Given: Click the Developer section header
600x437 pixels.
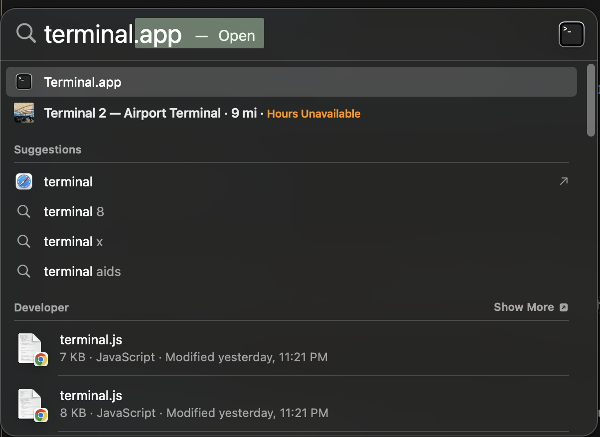Looking at the screenshot, I should tap(41, 307).
